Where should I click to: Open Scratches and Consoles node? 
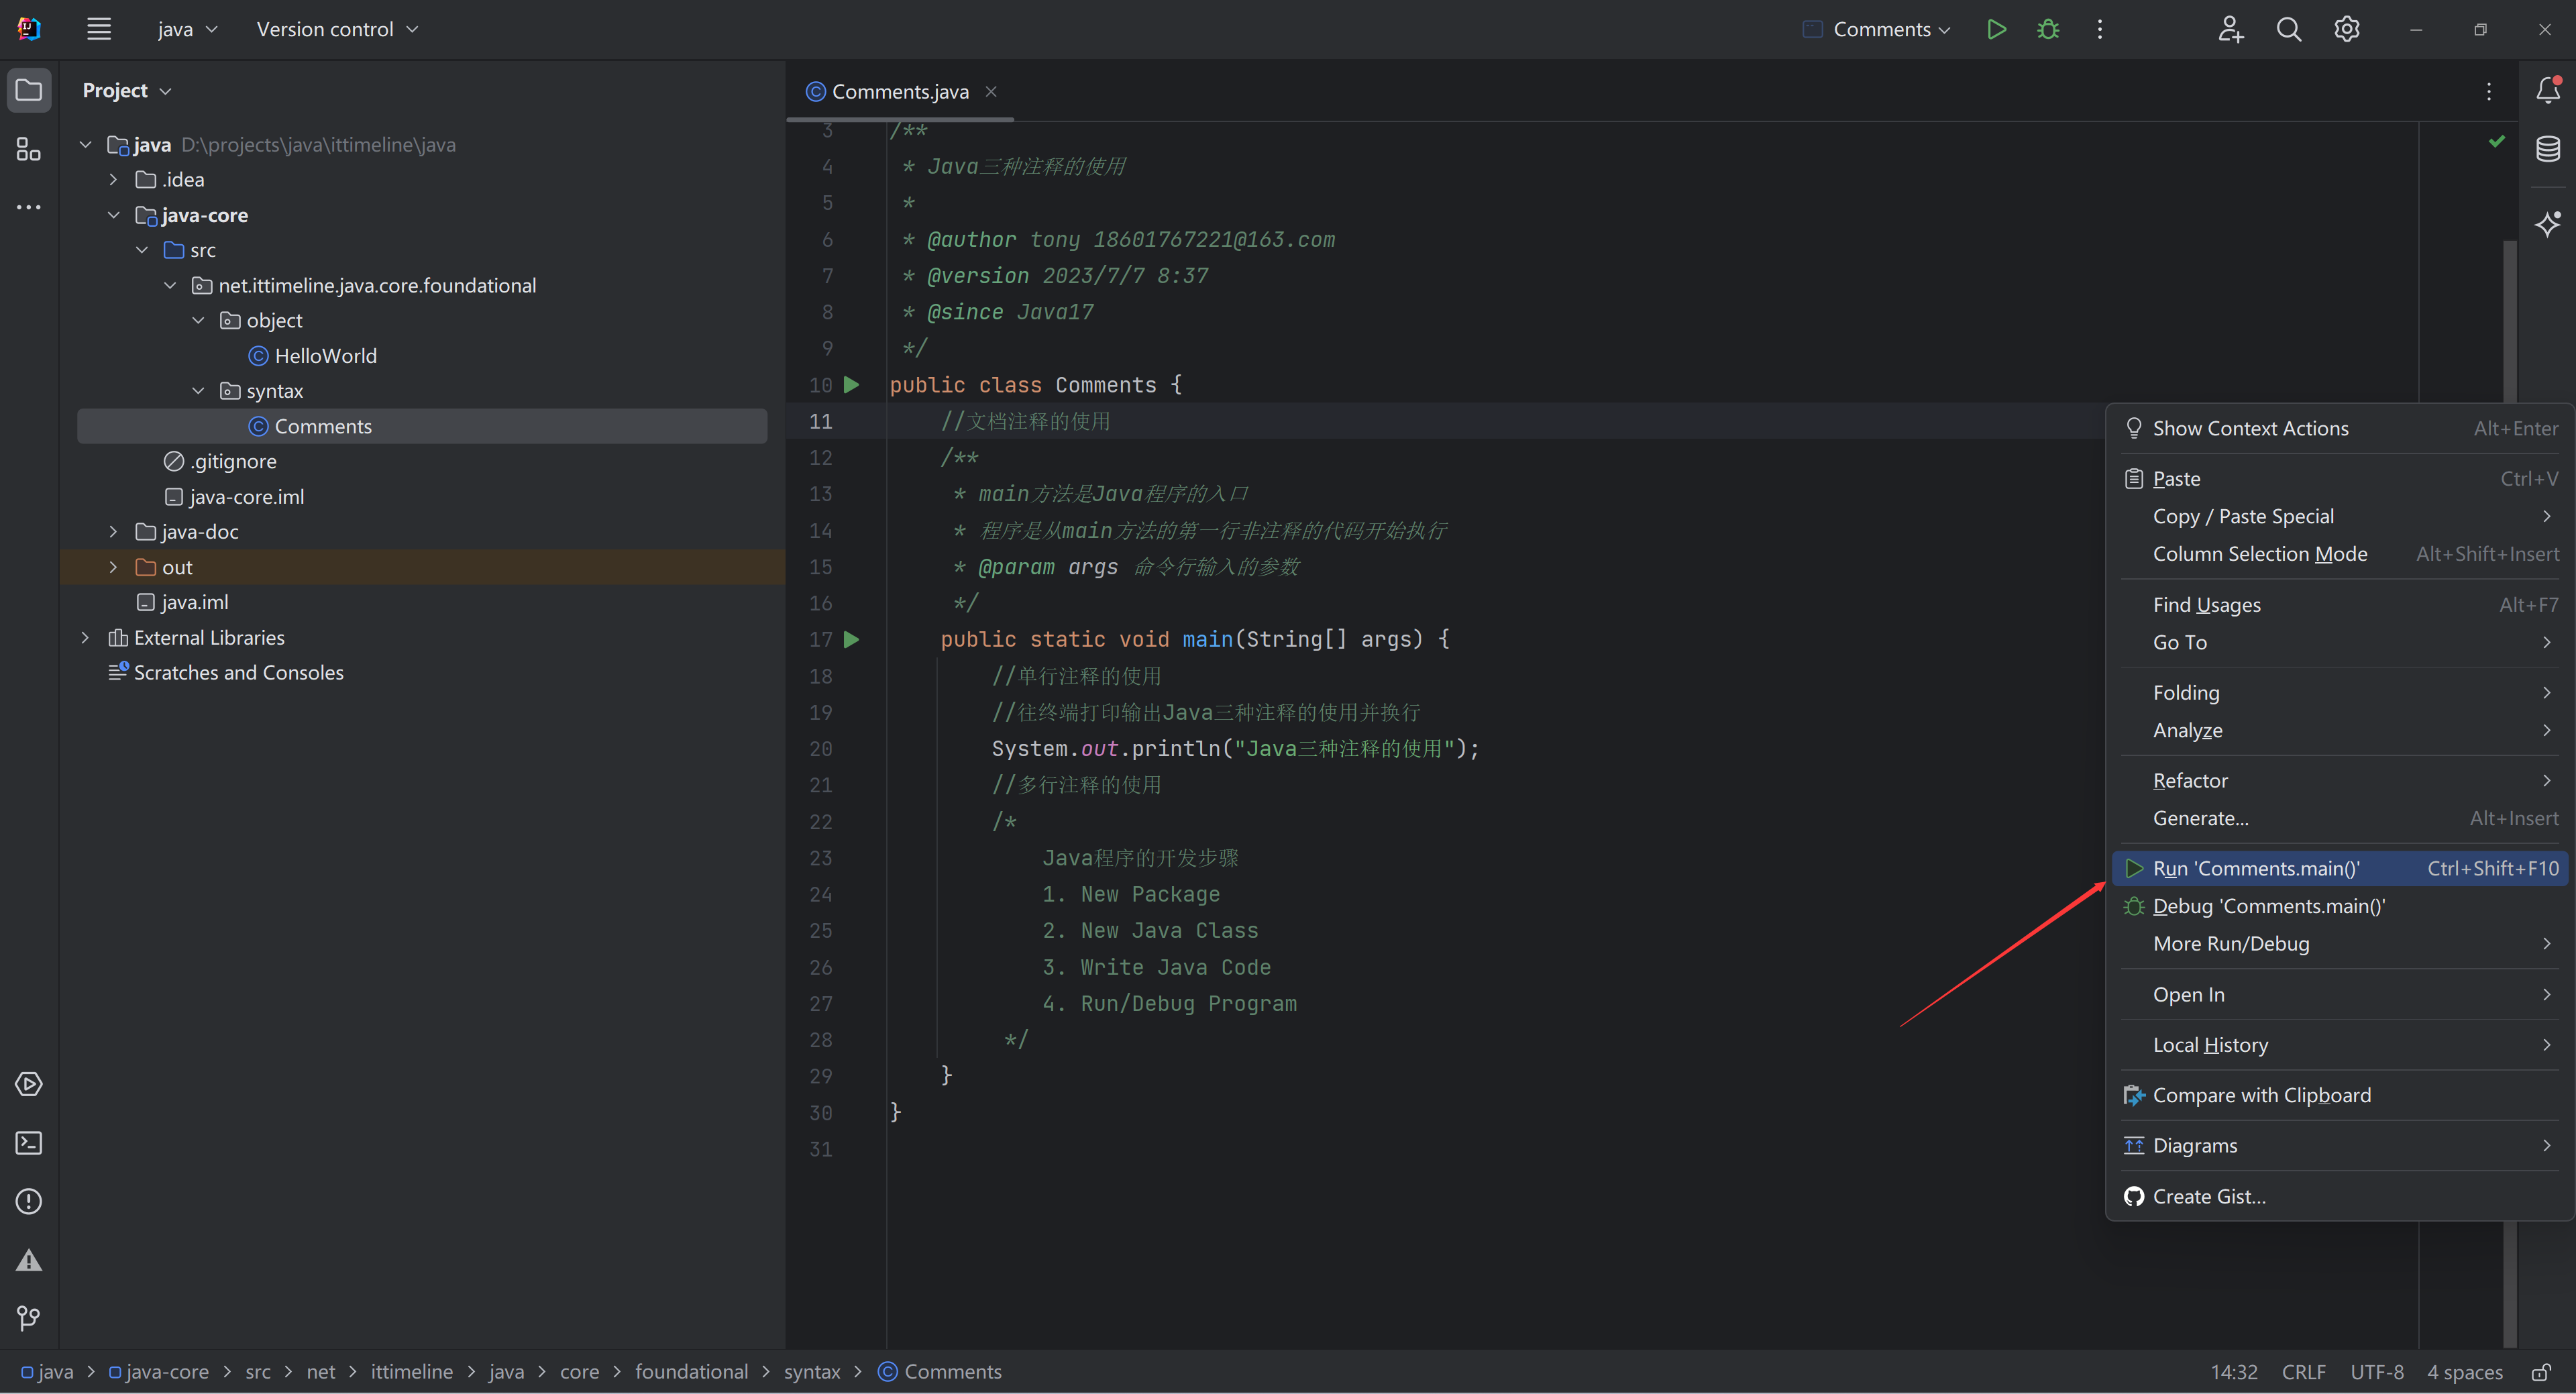[226, 672]
